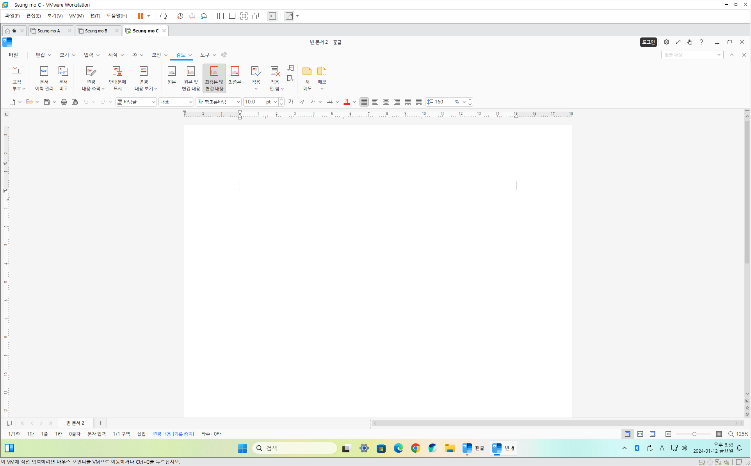The height and width of the screenshot is (466, 751).
Task: Click the print icon in the toolbar
Action: point(64,102)
